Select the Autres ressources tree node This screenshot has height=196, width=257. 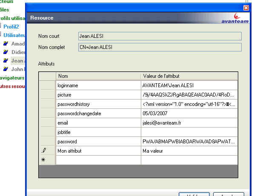point(12,86)
